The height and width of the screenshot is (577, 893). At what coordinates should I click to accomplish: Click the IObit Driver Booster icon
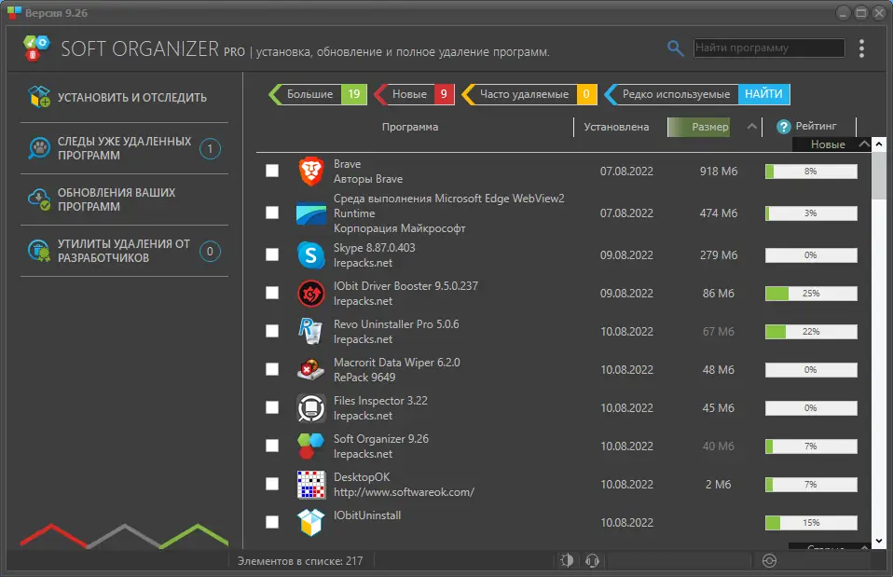coord(310,293)
